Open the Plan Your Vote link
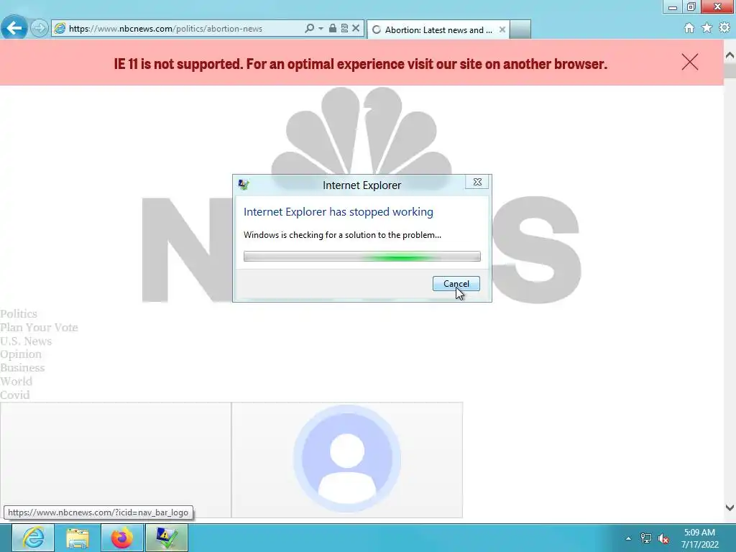The width and height of the screenshot is (736, 552). click(x=39, y=328)
